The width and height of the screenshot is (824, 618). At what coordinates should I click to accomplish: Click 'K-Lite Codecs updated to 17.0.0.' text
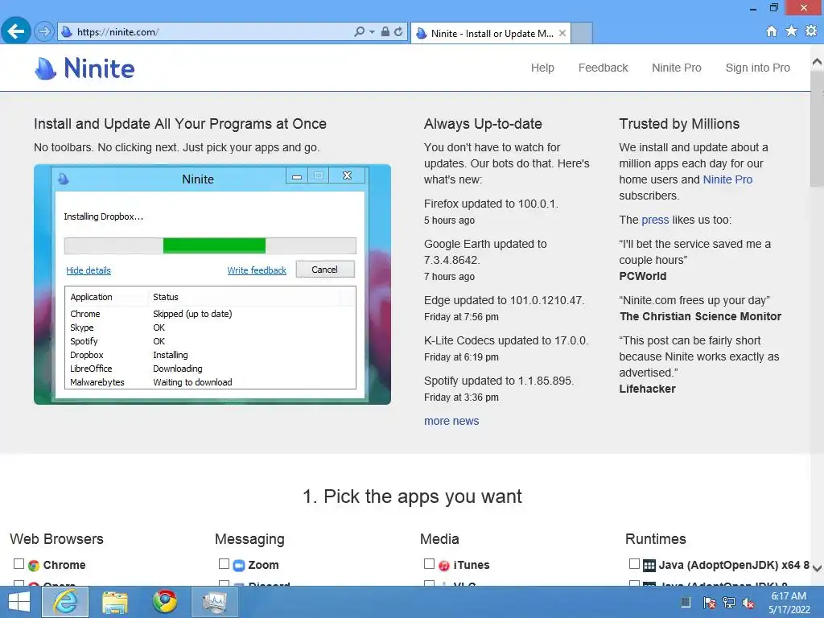pyautogui.click(x=506, y=340)
